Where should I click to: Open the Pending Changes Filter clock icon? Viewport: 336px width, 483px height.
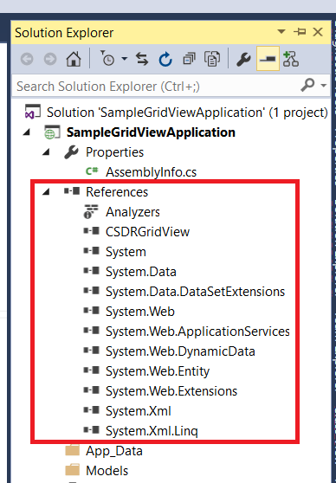107,58
